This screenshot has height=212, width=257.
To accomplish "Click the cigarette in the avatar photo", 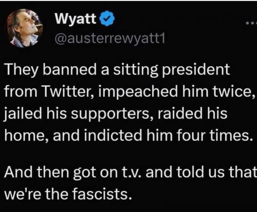I will [x=39, y=26].
